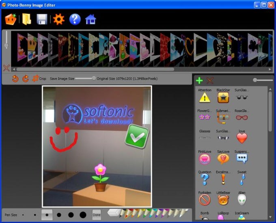The width and height of the screenshot is (276, 223).
Task: Select the RoseGla red glasses sticker
Action: click(242, 115)
